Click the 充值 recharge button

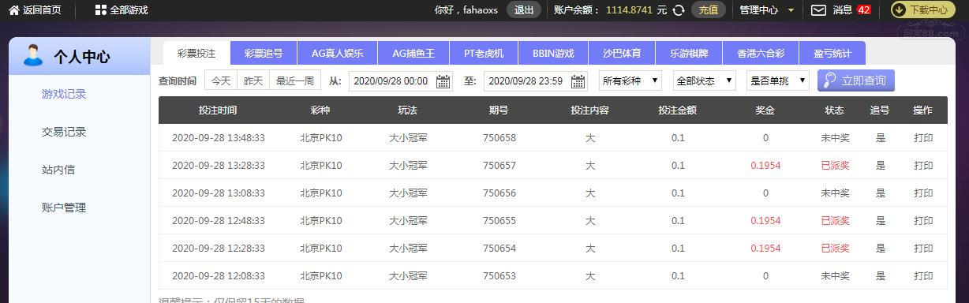pos(709,10)
